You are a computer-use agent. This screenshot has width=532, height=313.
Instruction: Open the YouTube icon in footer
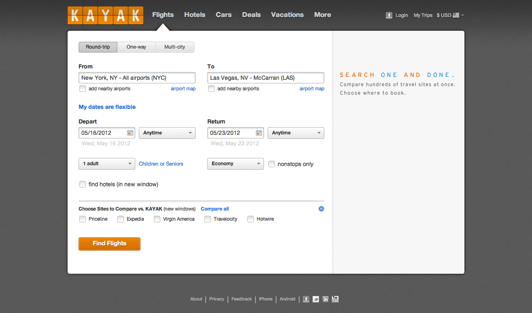[335, 299]
